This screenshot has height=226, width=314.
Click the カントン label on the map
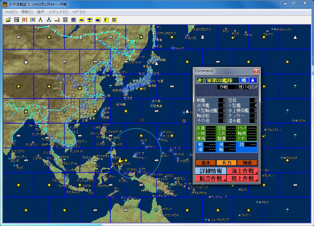click(x=269, y=176)
